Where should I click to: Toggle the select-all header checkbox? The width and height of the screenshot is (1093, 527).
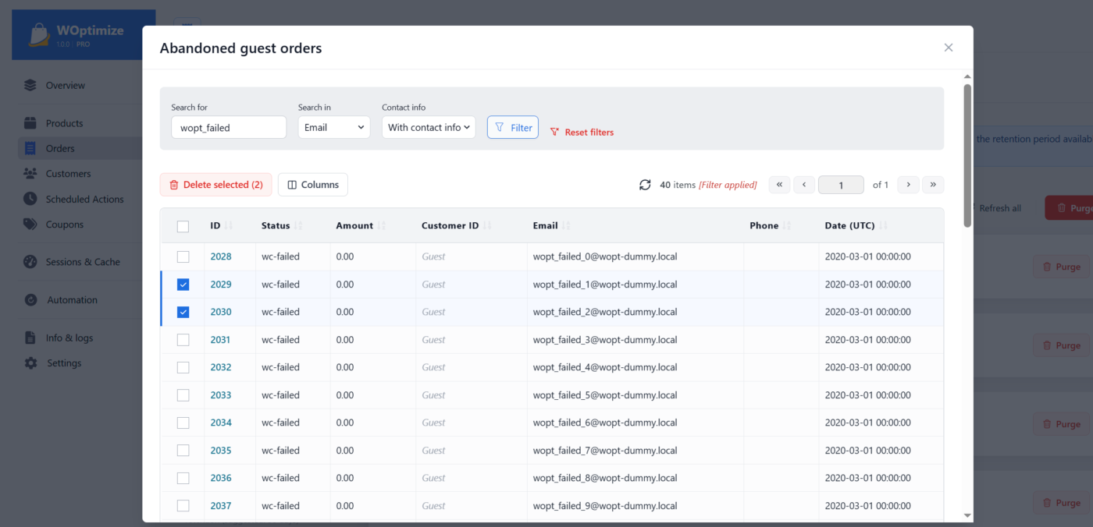point(183,226)
